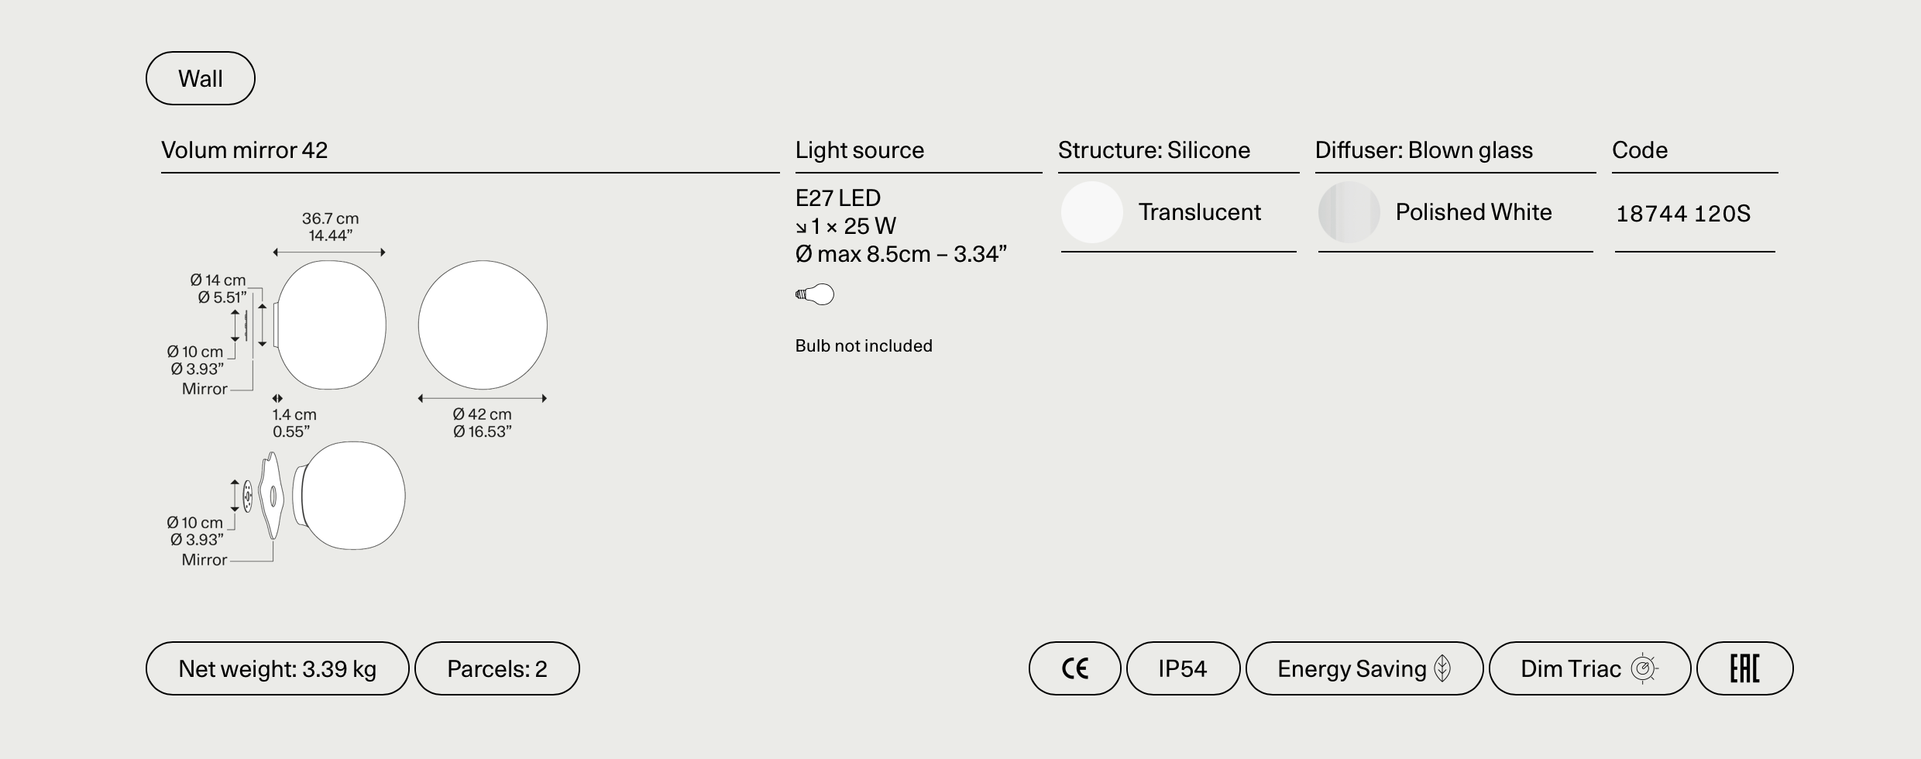Click the Energy Saving leaf icon
Screen dimensions: 1921x759
[1442, 668]
